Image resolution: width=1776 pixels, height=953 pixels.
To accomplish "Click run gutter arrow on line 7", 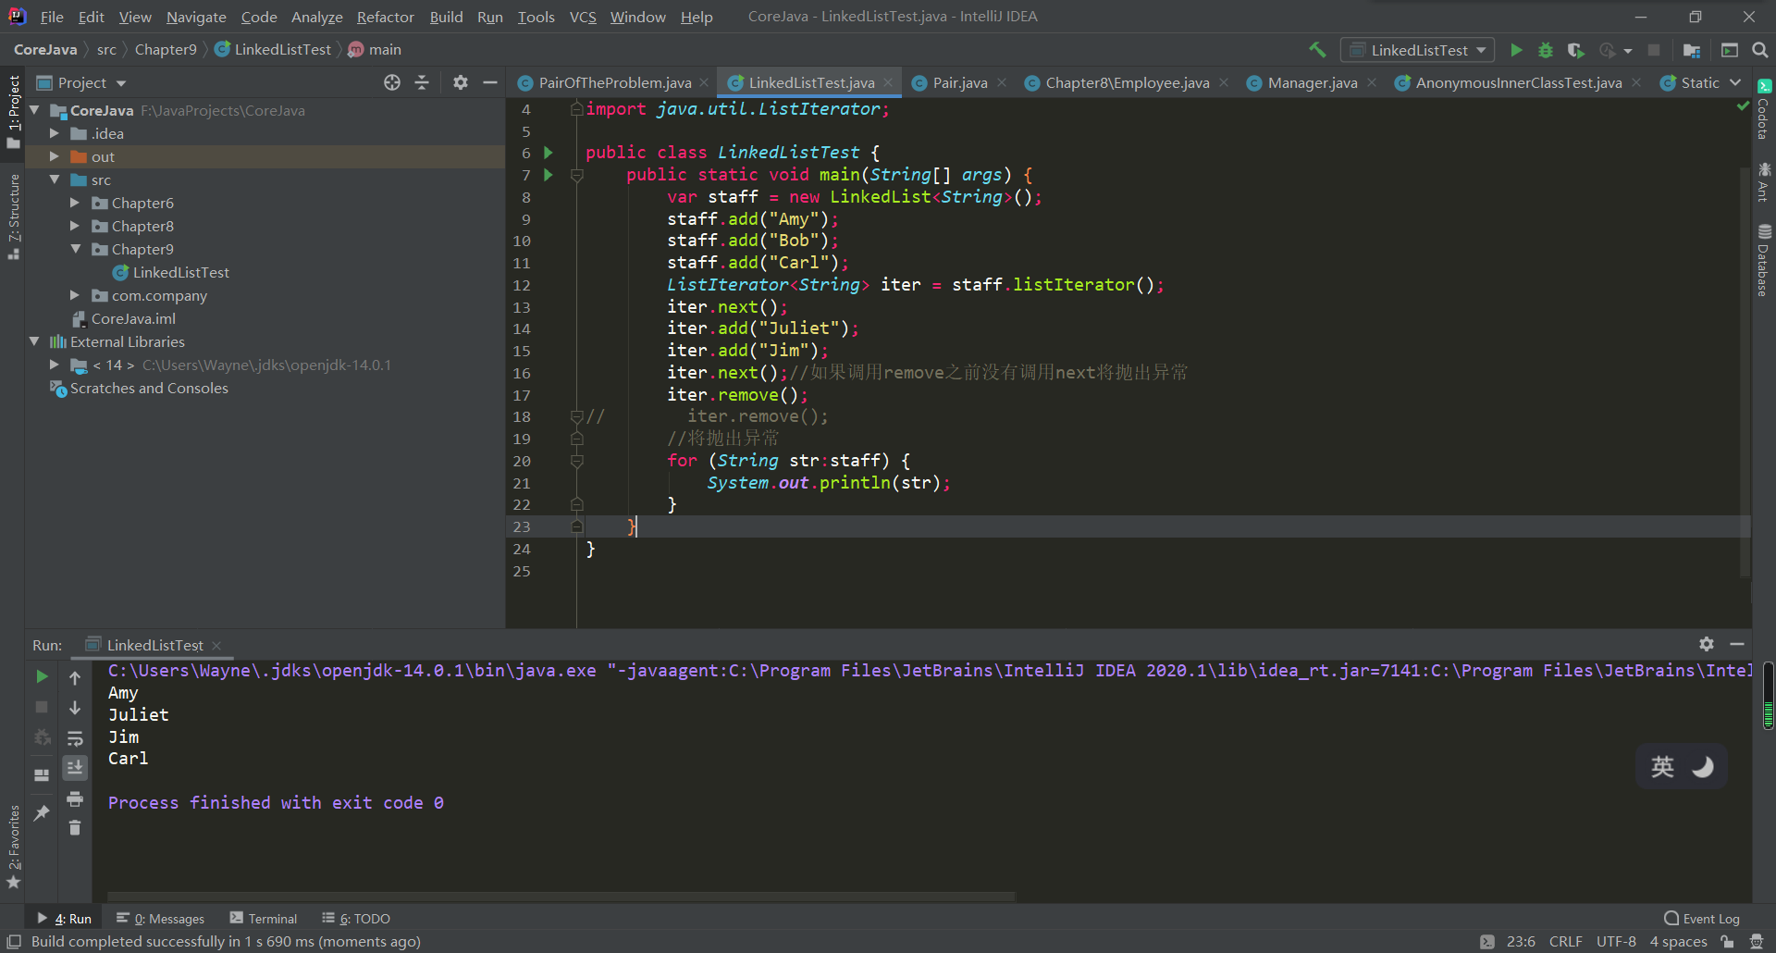I will coord(549,175).
